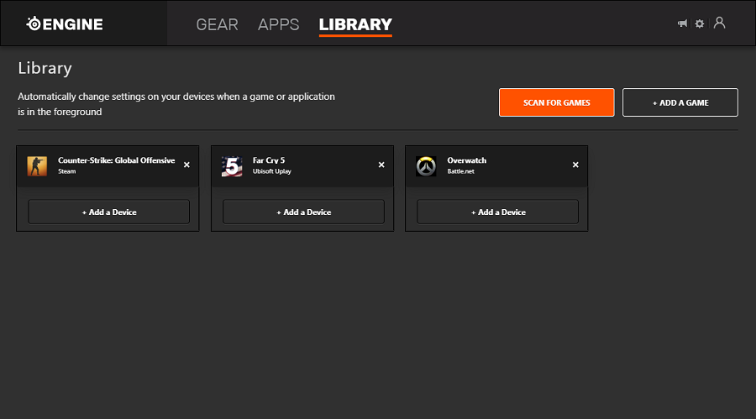This screenshot has height=419, width=756.
Task: Click the Counter-Strike: Global Offensive title
Action: coord(116,160)
